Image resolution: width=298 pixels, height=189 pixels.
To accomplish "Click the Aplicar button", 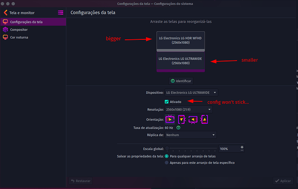I will pyautogui.click(x=283, y=181).
